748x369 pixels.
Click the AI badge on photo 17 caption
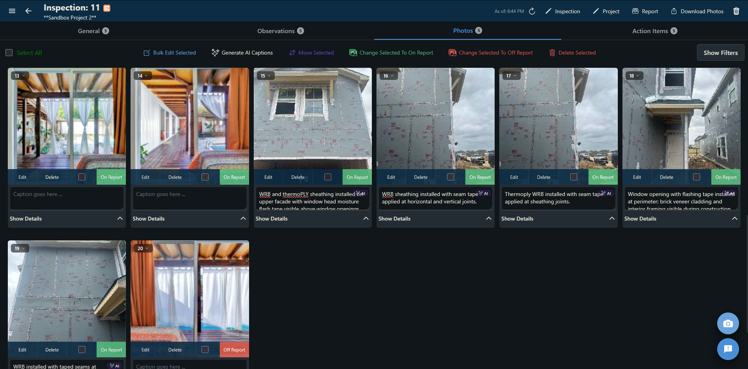[x=607, y=193]
